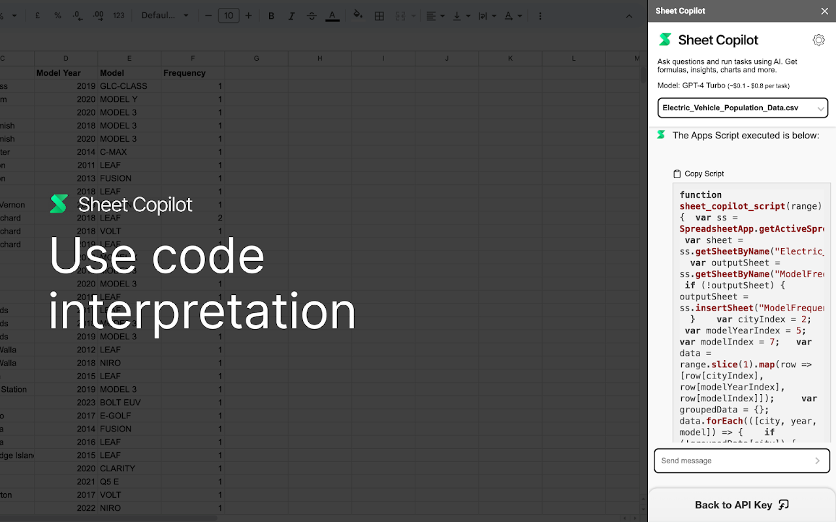The width and height of the screenshot is (836, 522).
Task: Collapse the toolbar with the up chevron
Action: click(629, 16)
